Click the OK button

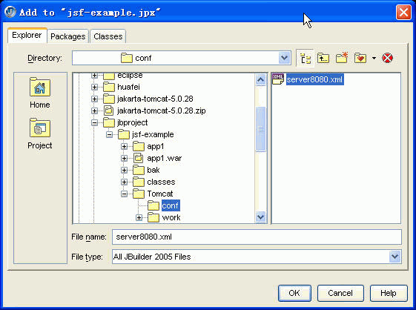coord(294,293)
